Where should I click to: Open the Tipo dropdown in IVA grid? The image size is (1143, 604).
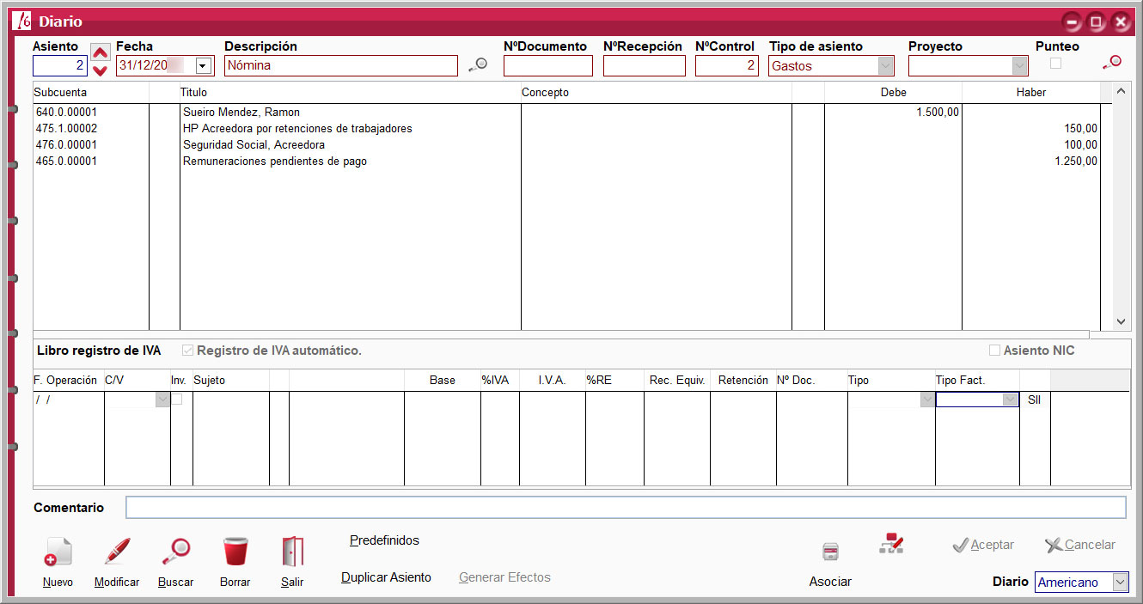(926, 400)
